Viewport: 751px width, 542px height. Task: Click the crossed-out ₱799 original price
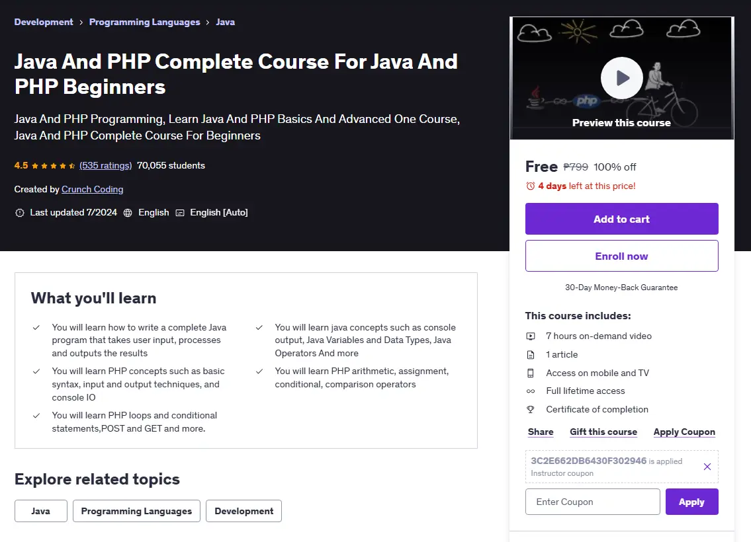click(x=576, y=167)
